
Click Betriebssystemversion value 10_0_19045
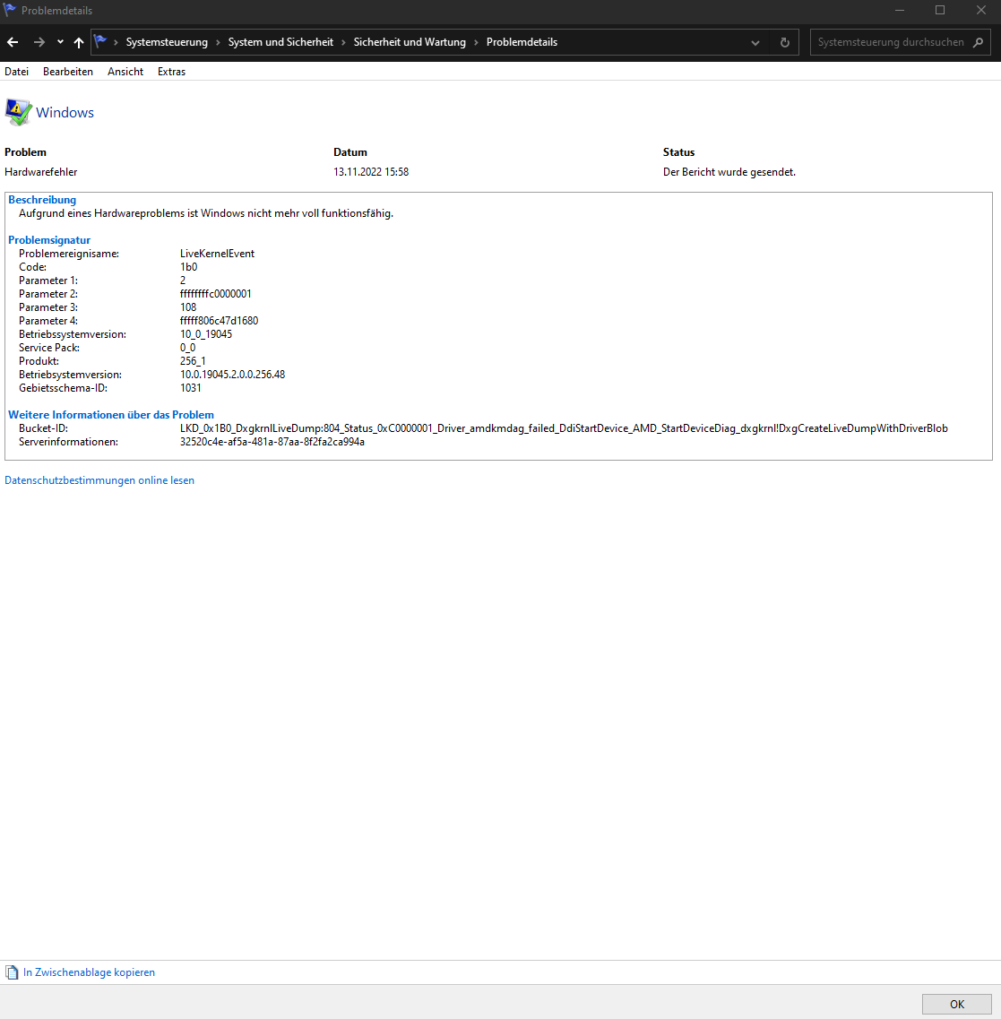[206, 334]
